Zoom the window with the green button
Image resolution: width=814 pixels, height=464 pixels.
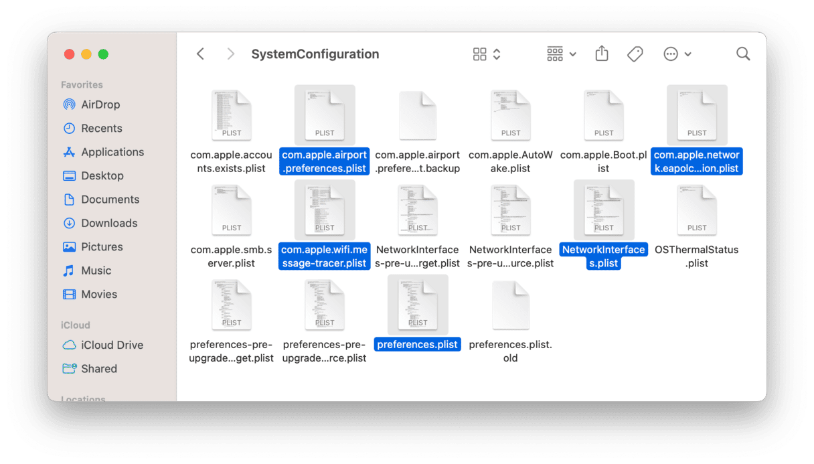tap(103, 54)
